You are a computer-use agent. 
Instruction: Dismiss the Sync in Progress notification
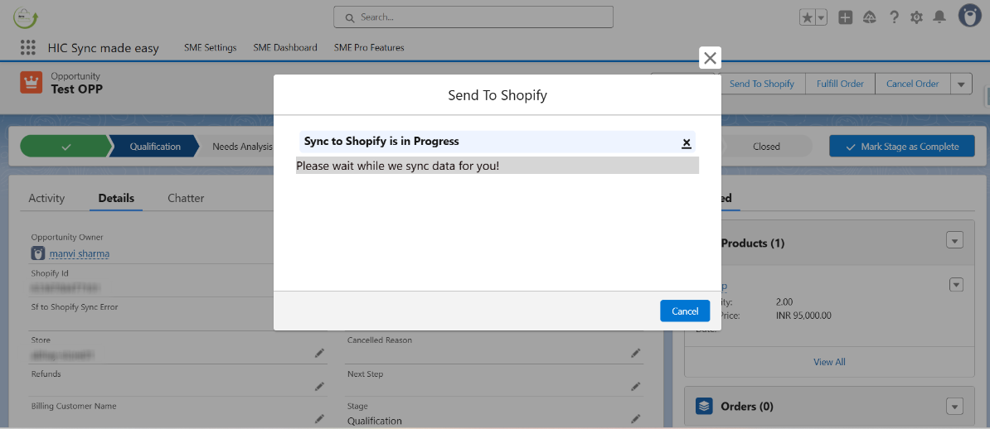pyautogui.click(x=687, y=142)
